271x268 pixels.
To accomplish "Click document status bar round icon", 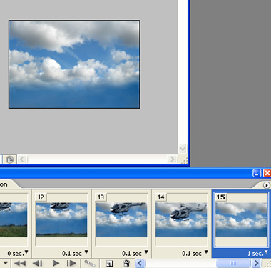I will (9, 159).
